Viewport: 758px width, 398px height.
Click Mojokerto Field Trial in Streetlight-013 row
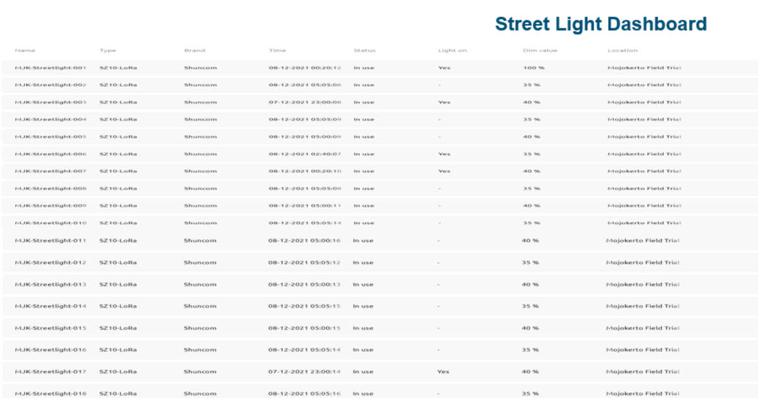[643, 284]
